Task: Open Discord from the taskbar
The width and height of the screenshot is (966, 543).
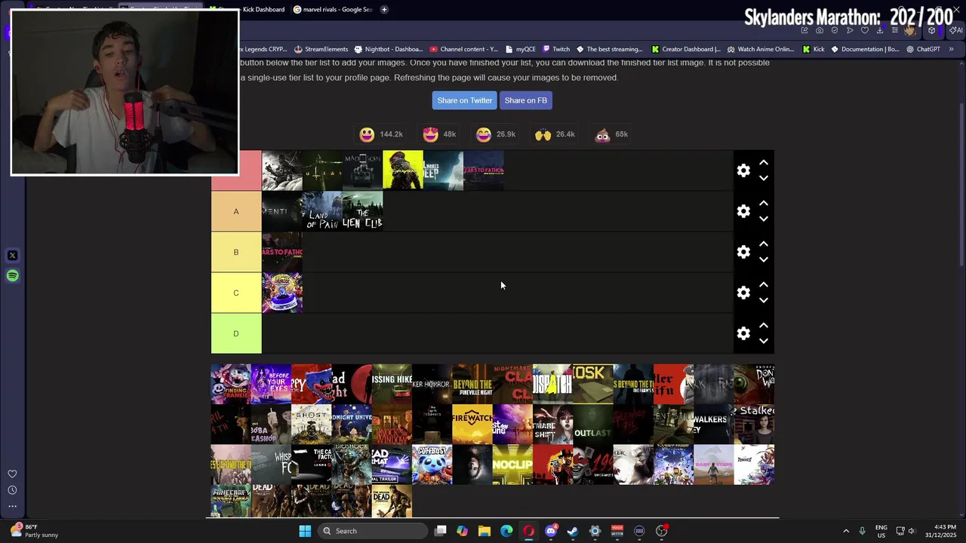Action: tap(551, 531)
